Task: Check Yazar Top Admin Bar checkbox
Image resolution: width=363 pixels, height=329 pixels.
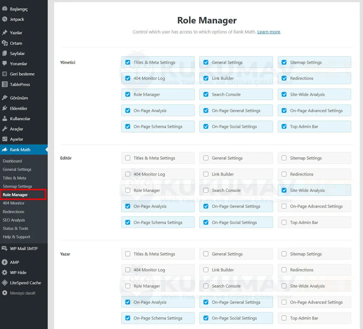Action: coord(284,318)
